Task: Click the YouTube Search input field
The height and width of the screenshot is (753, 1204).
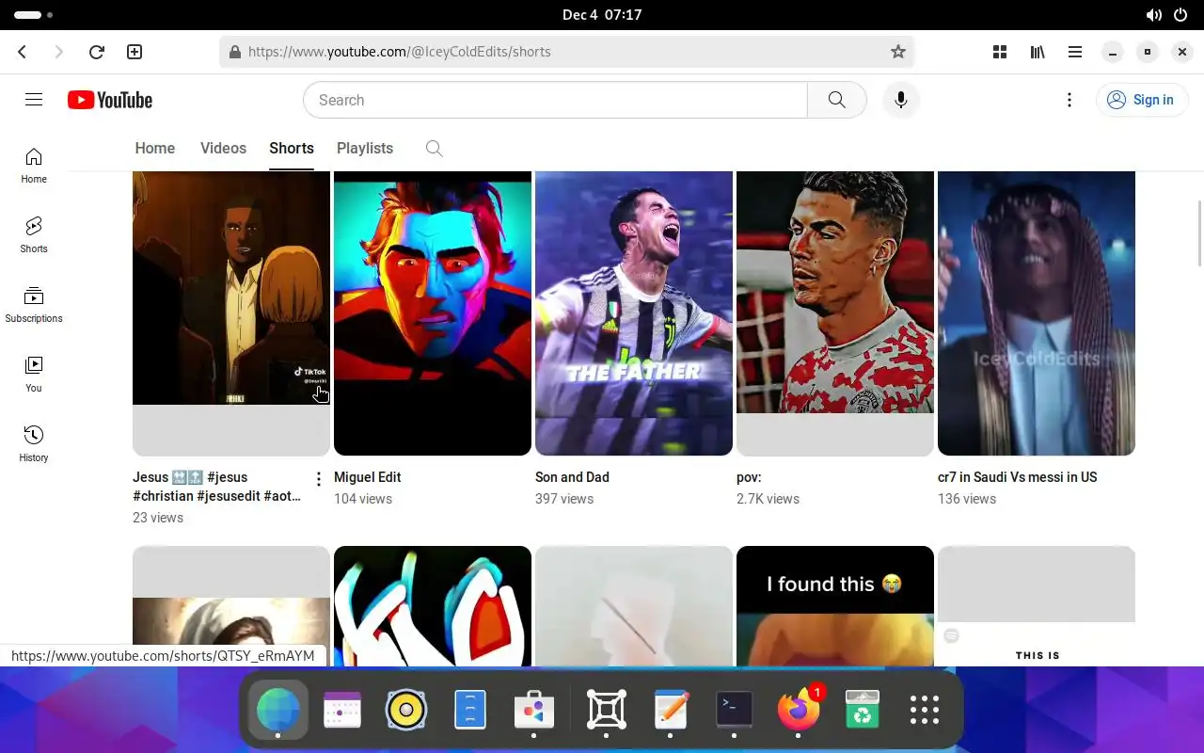Action: (x=555, y=100)
